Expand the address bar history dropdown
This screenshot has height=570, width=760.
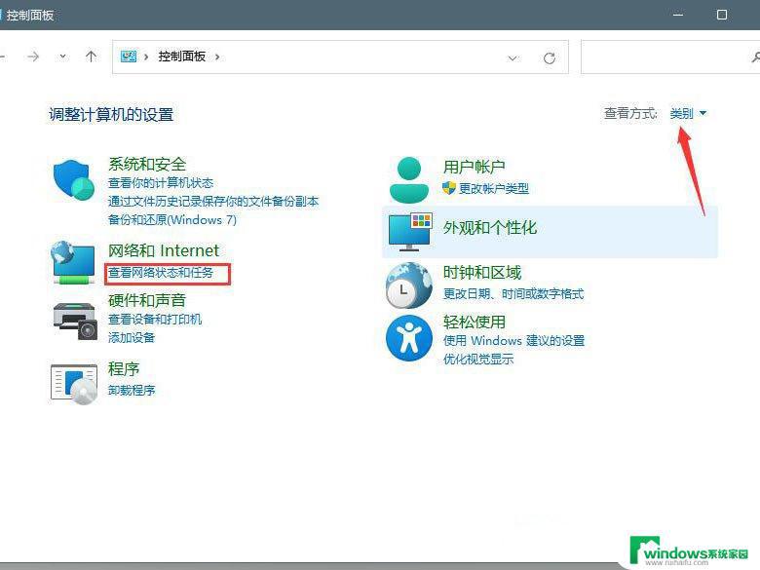513,58
